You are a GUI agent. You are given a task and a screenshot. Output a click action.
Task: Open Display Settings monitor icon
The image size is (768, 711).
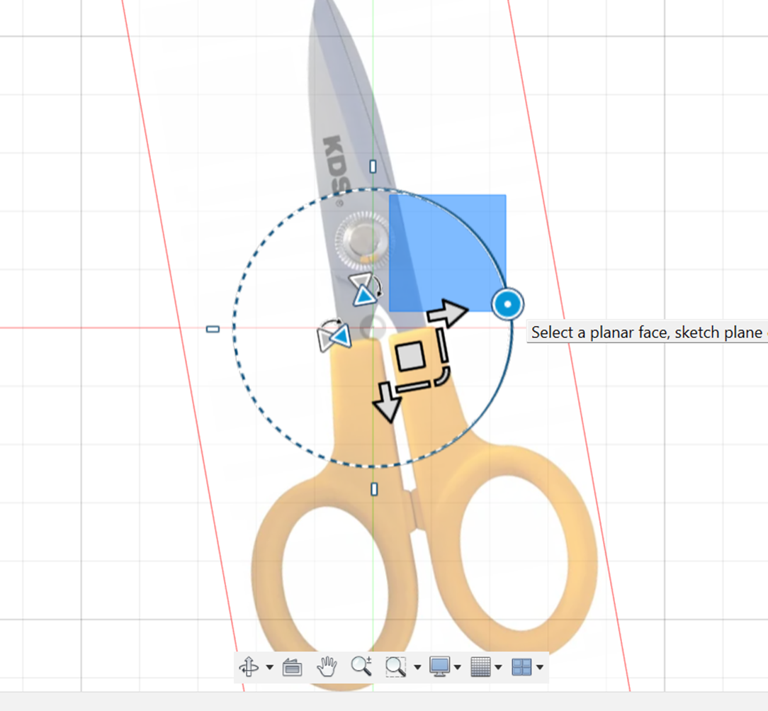[x=440, y=666]
